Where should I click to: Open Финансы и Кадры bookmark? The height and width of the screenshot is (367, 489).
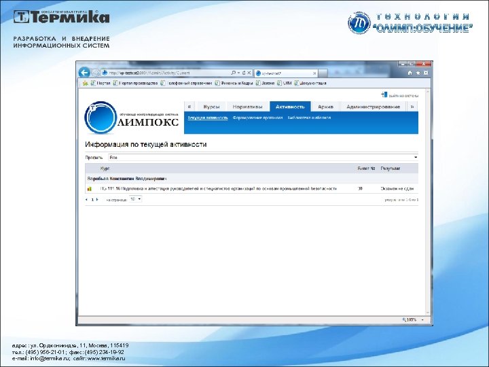pos(234,83)
